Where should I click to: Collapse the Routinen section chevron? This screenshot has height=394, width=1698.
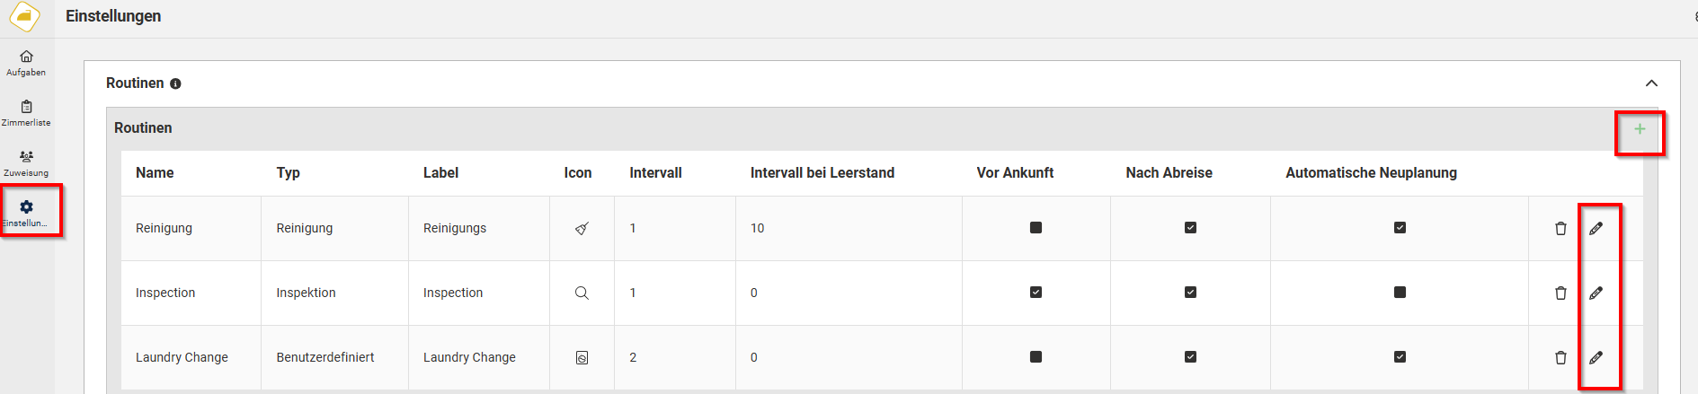1651,83
